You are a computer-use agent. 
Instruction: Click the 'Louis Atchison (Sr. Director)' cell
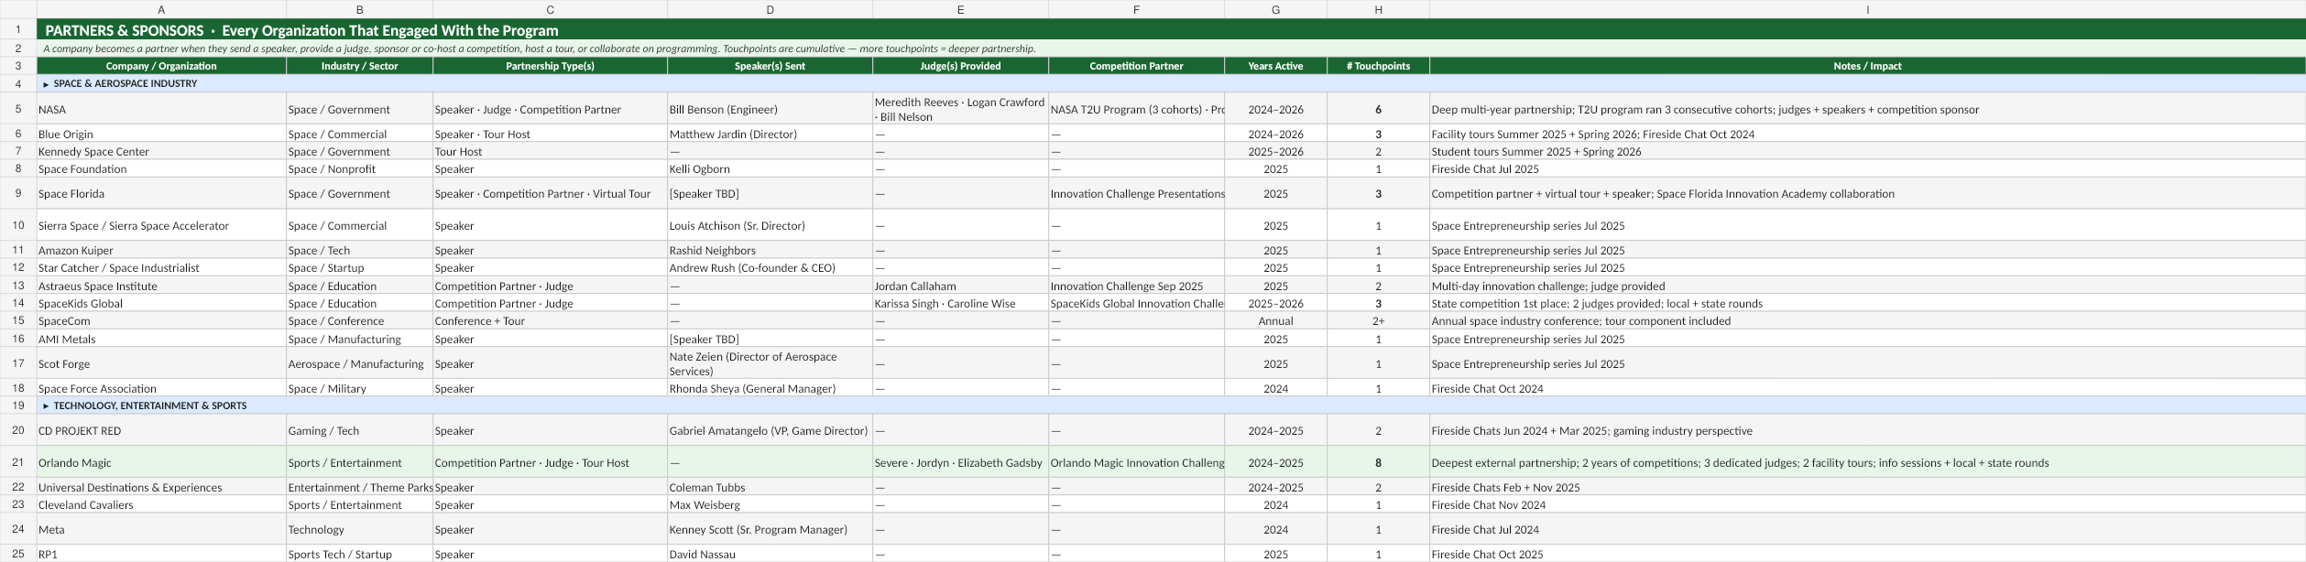pos(770,225)
